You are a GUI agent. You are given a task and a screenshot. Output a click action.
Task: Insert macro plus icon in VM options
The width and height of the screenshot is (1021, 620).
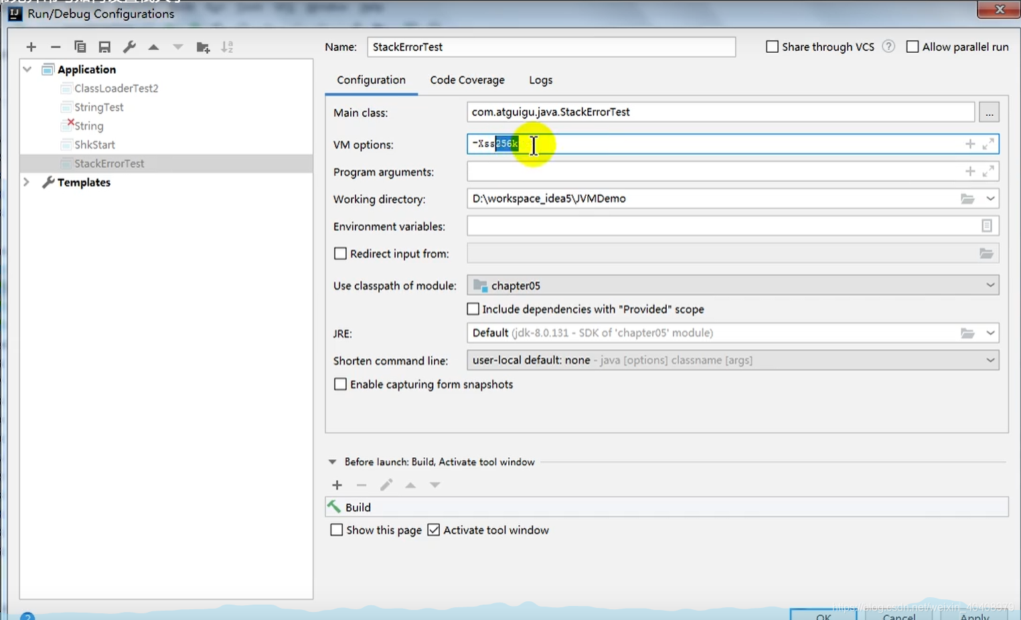970,144
